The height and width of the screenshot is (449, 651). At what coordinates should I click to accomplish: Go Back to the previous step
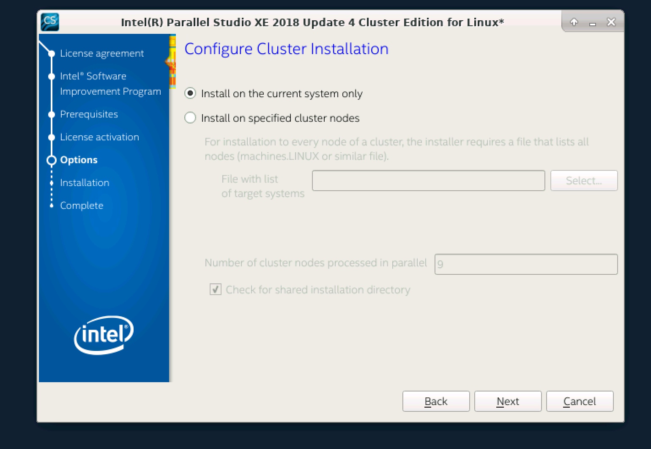click(436, 401)
